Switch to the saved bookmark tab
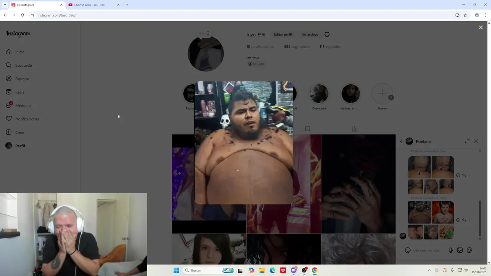Image resolution: width=491 pixels, height=276 pixels. tap(307, 129)
